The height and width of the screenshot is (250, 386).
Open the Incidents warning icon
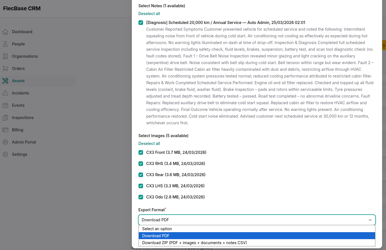point(5,93)
